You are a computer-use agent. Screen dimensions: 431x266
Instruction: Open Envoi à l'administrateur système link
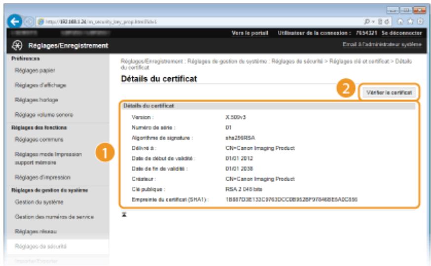tap(382, 44)
